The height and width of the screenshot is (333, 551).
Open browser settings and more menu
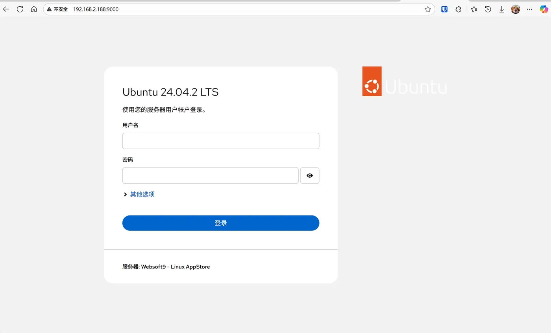pyautogui.click(x=529, y=9)
